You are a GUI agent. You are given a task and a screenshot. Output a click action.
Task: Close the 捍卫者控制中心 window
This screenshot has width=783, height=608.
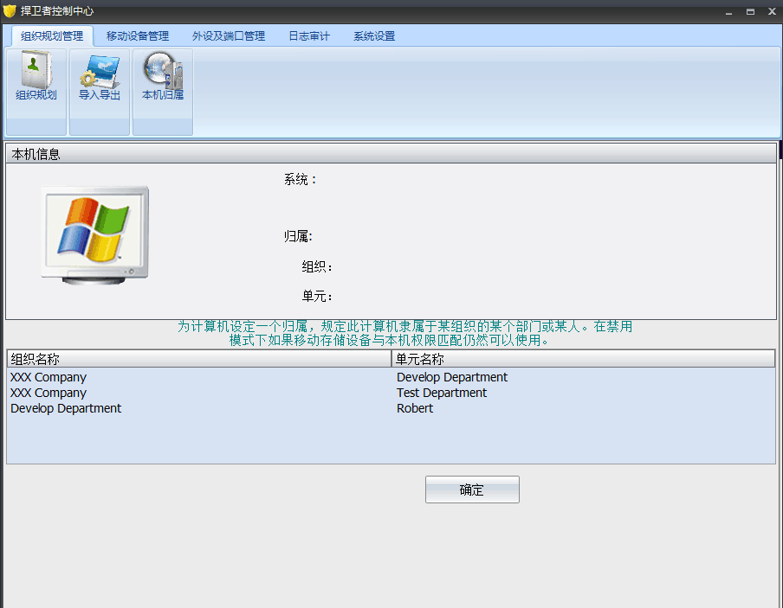(772, 11)
